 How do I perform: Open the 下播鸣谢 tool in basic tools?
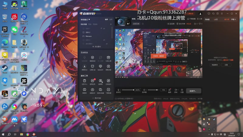click(x=108, y=91)
